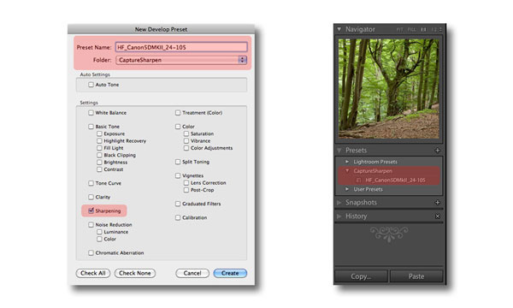
Task: Enable the Auto Tone checkbox
Action: [91, 85]
